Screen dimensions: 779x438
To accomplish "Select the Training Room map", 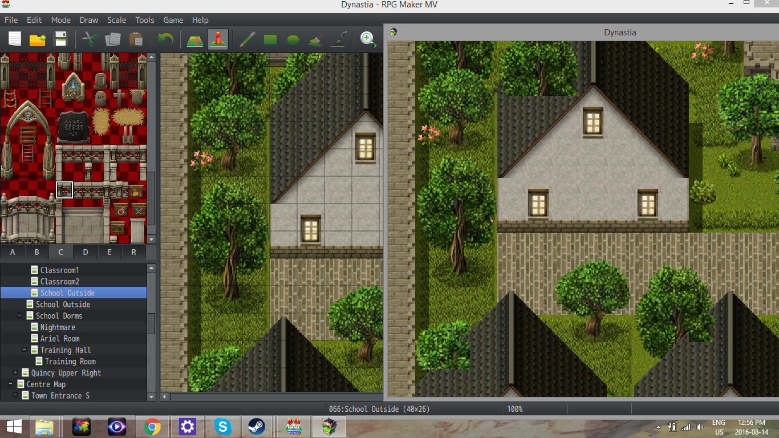I will (x=70, y=361).
